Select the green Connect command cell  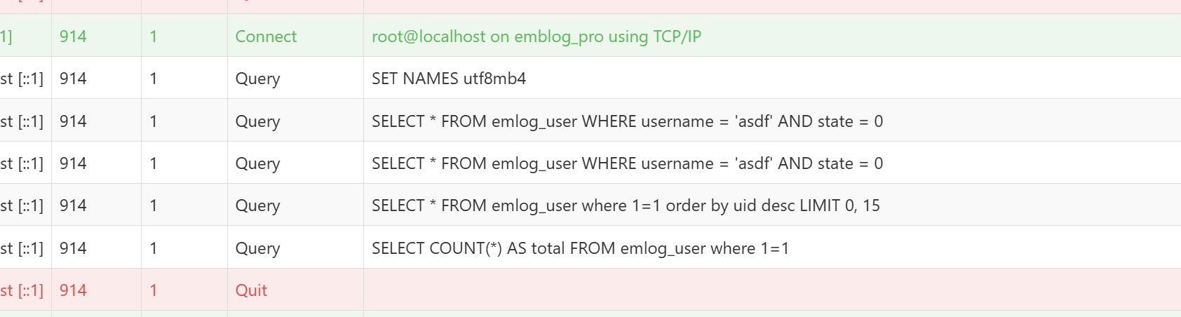tap(266, 36)
